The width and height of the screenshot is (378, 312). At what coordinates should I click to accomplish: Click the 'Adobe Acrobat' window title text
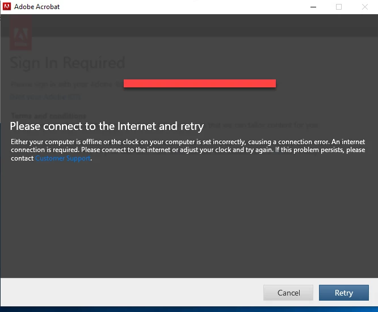click(37, 7)
